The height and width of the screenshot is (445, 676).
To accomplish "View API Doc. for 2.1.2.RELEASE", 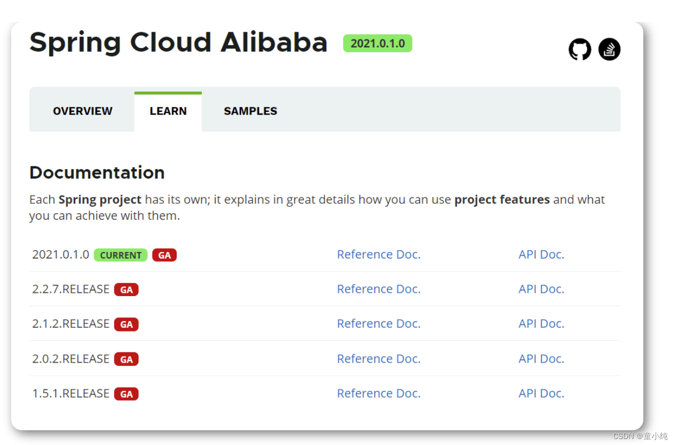I will click(541, 324).
